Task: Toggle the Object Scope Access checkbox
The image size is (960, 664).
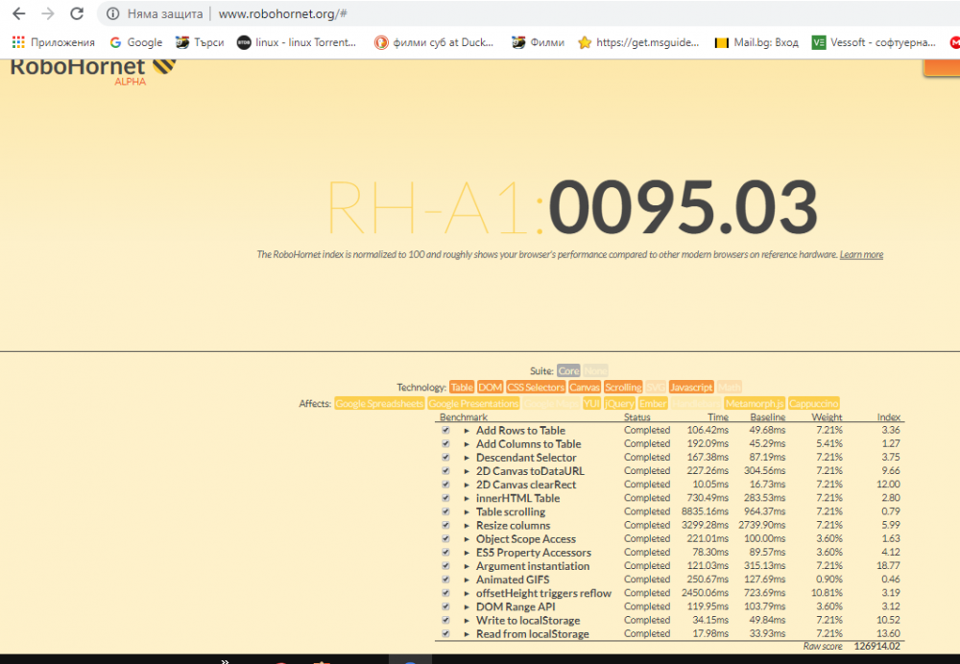Action: [x=445, y=538]
